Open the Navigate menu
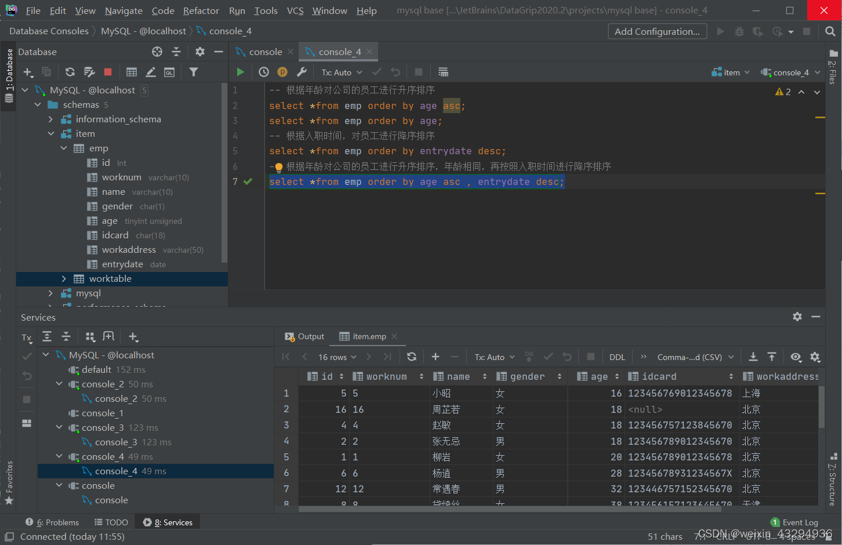 pos(124,10)
